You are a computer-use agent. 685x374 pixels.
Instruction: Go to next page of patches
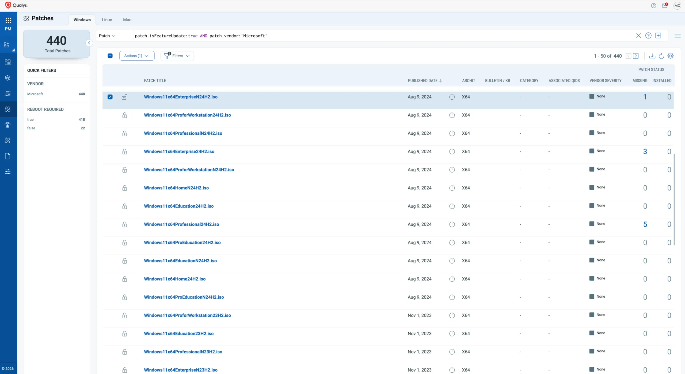tap(636, 56)
